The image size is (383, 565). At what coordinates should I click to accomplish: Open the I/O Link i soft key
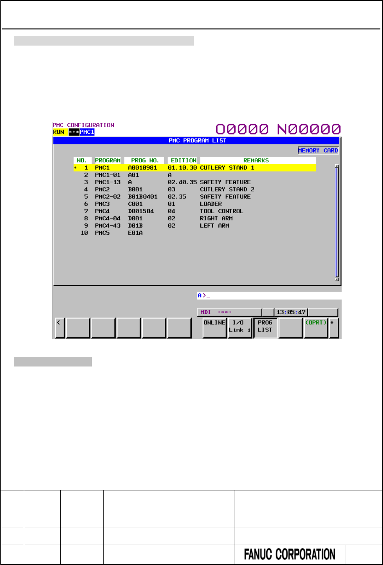coord(240,328)
